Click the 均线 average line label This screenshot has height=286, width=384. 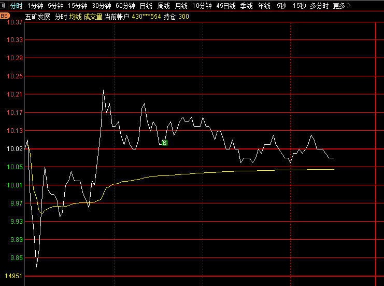pos(76,17)
